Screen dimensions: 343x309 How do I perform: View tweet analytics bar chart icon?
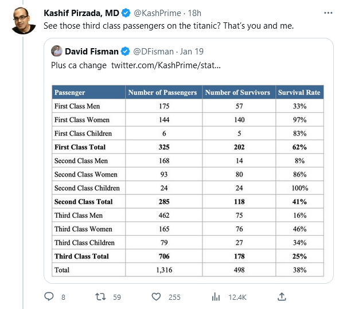pos(216,297)
